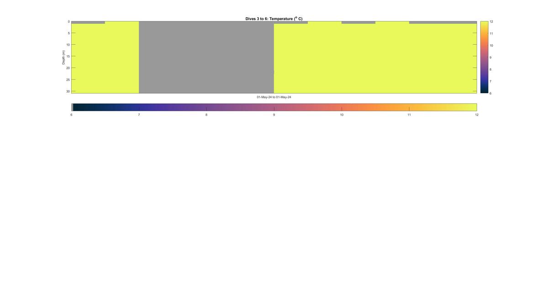Click the horizontal temperature colorbar
548x284 pixels.
pyautogui.click(x=274, y=107)
